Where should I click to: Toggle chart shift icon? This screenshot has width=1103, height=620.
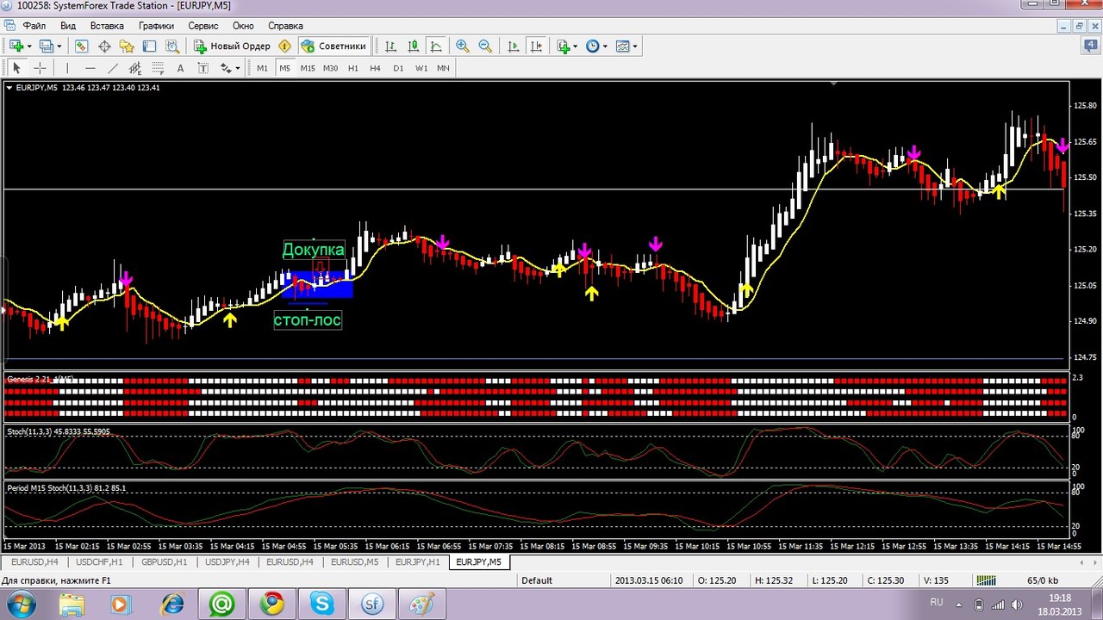[537, 46]
